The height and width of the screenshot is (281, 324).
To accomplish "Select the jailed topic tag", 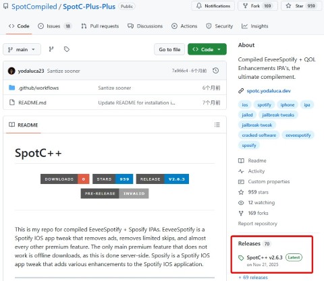I will coord(247,115).
